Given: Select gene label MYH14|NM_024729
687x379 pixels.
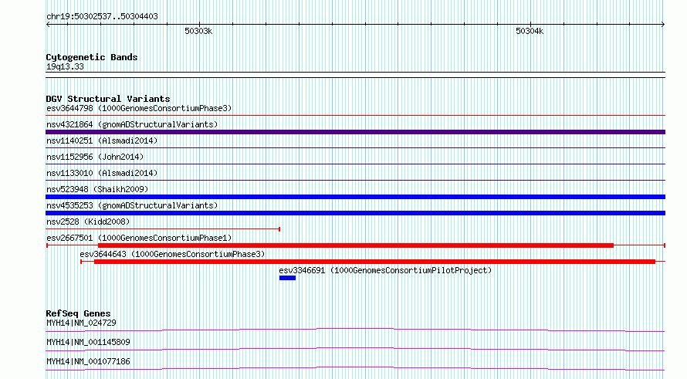Looking at the screenshot, I should point(81,323).
